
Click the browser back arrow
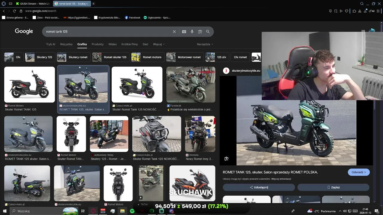[4, 11]
